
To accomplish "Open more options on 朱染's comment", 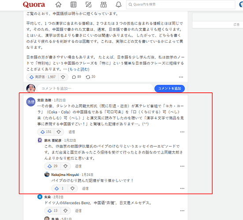I will click(182, 211).
